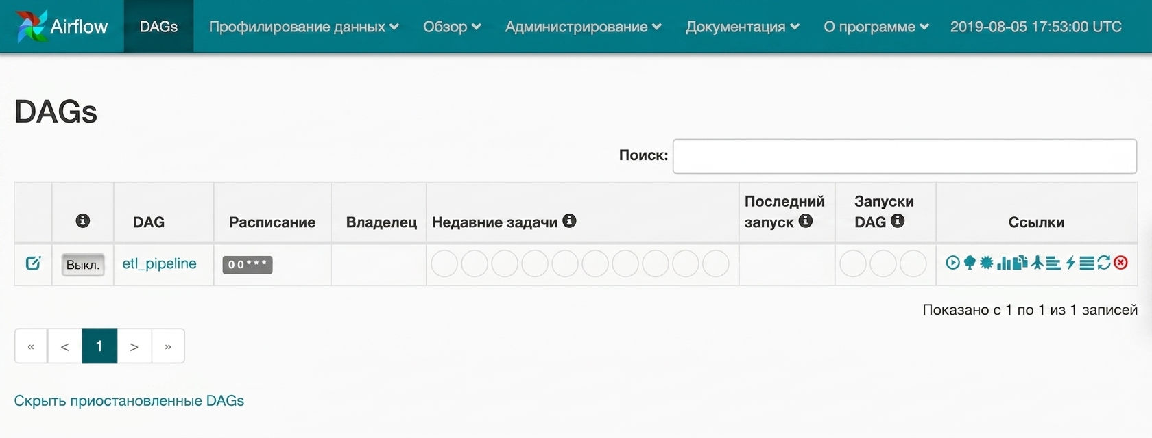Click the first Запуски DAG status circle
The width and height of the screenshot is (1152, 438).
pyautogui.click(x=853, y=263)
